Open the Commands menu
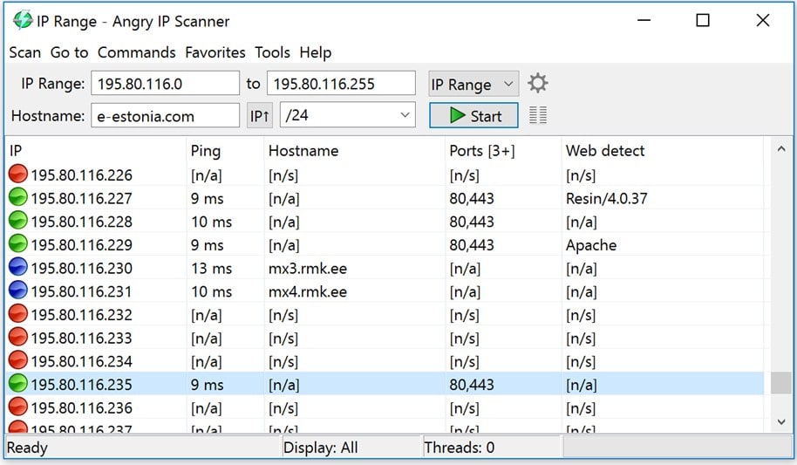 click(137, 52)
